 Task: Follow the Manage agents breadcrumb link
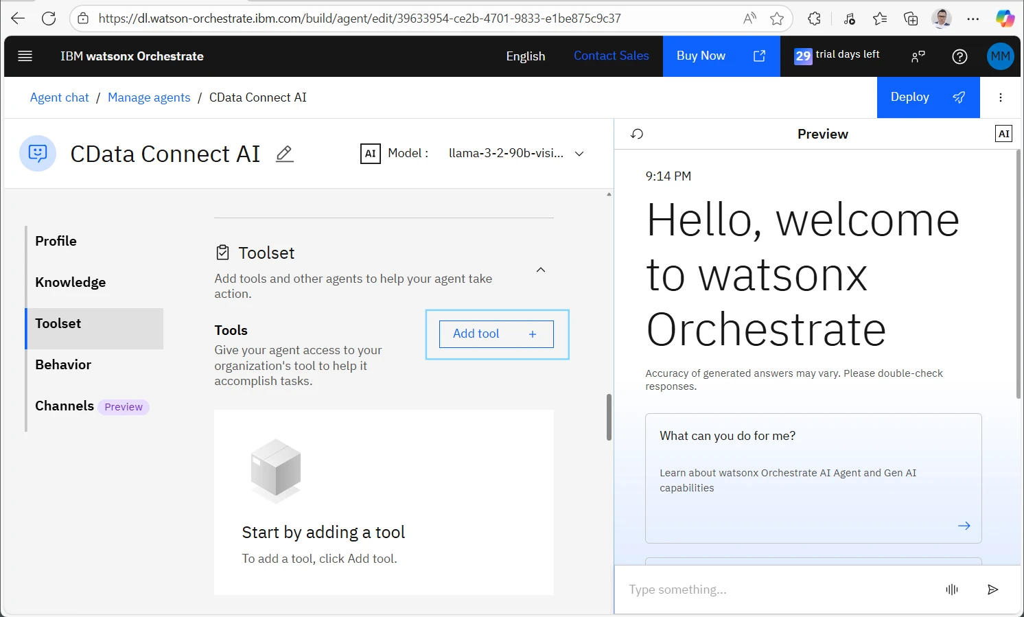[149, 97]
